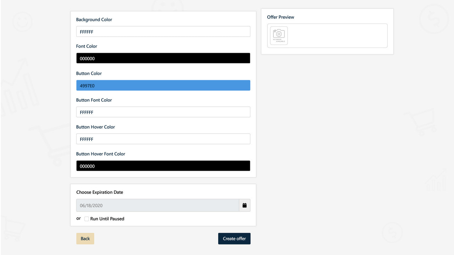Click the Back button

[x=85, y=238]
